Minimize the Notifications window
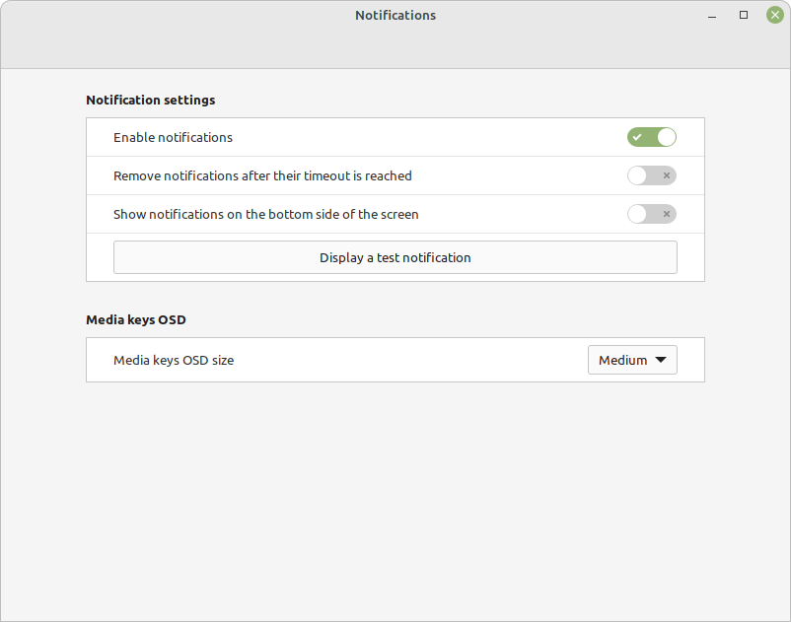Image resolution: width=791 pixels, height=622 pixels. pyautogui.click(x=712, y=17)
